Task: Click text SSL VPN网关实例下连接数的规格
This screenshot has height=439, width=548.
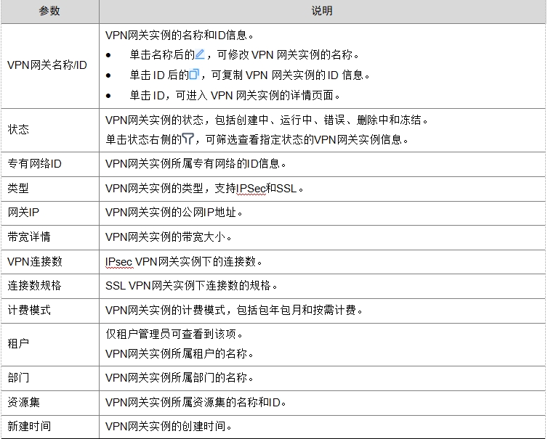Action: click(x=191, y=286)
